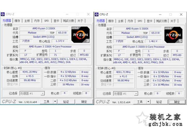
Task: Open 缓存 tab in left CPU-Z window
Action: coord(17,21)
